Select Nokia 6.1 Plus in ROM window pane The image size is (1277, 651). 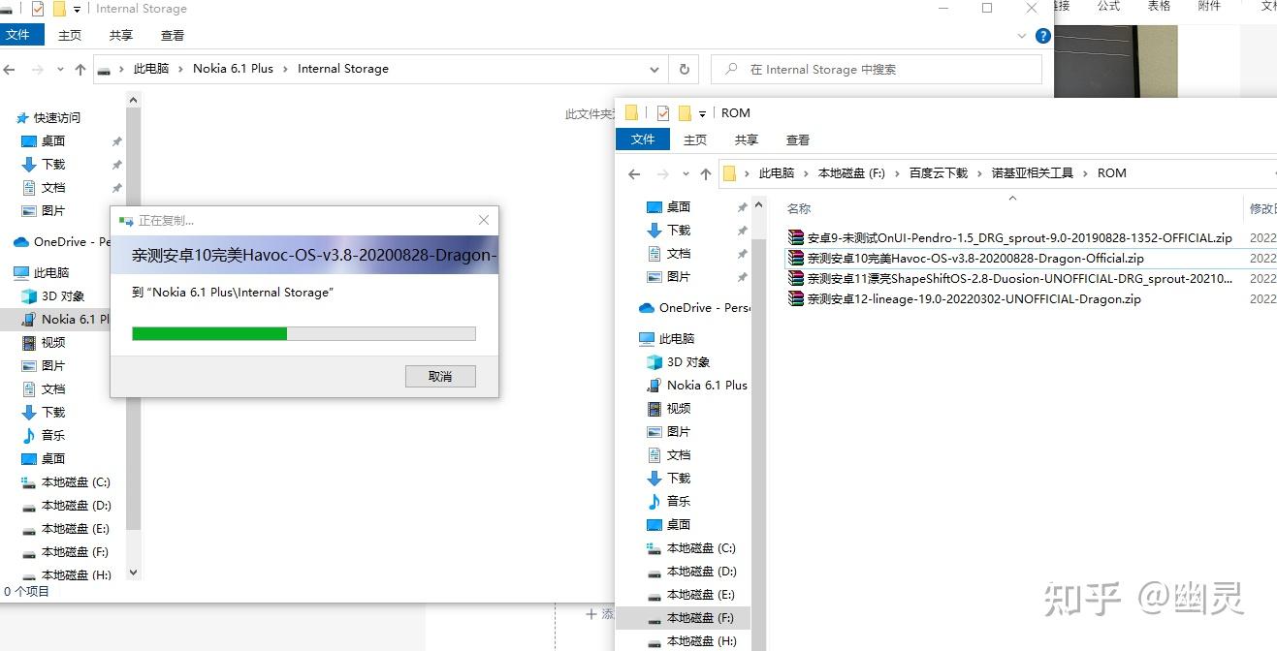707,385
